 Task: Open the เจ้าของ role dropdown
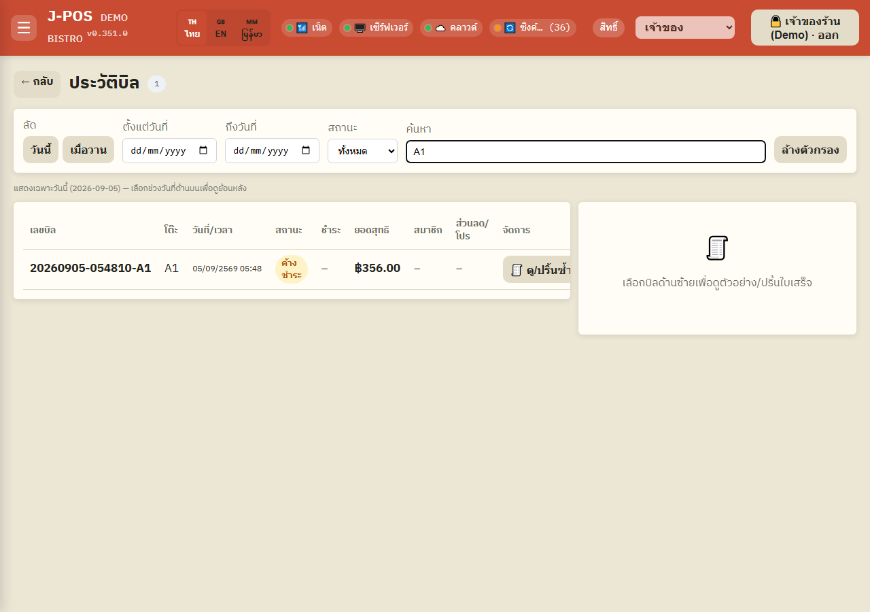pyautogui.click(x=685, y=28)
